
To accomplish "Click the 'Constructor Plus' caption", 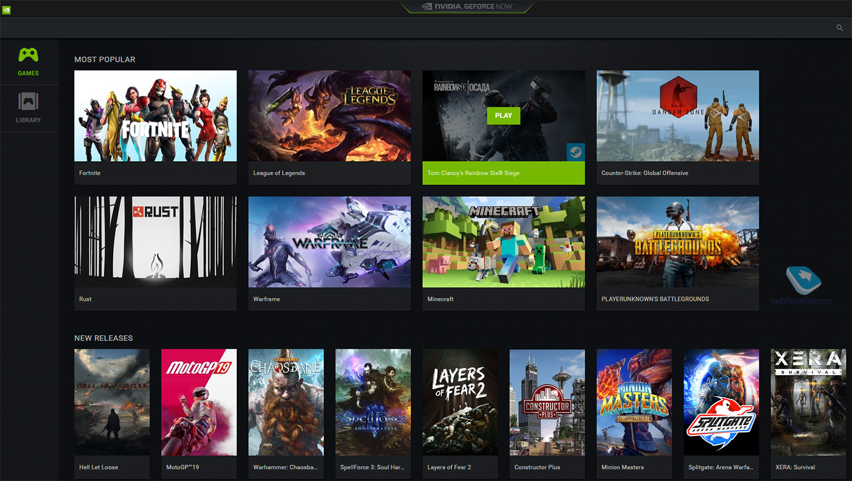I will 537,467.
